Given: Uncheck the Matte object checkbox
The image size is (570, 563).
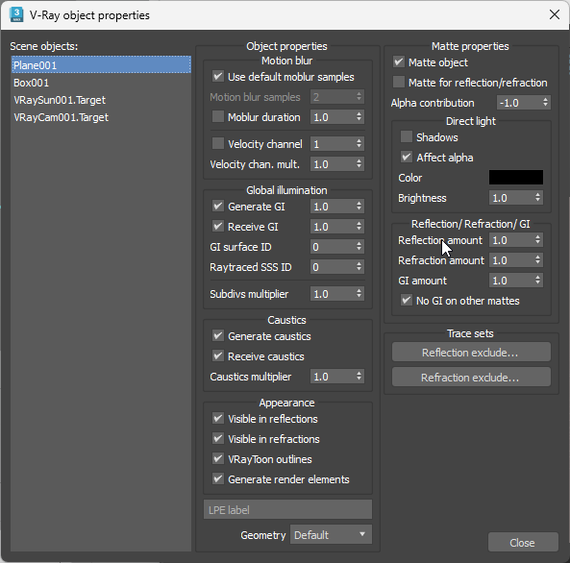Looking at the screenshot, I should [x=399, y=61].
